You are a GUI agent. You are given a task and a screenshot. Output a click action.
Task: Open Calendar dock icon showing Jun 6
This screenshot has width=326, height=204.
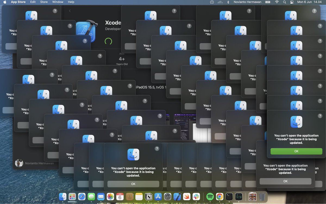120,196
